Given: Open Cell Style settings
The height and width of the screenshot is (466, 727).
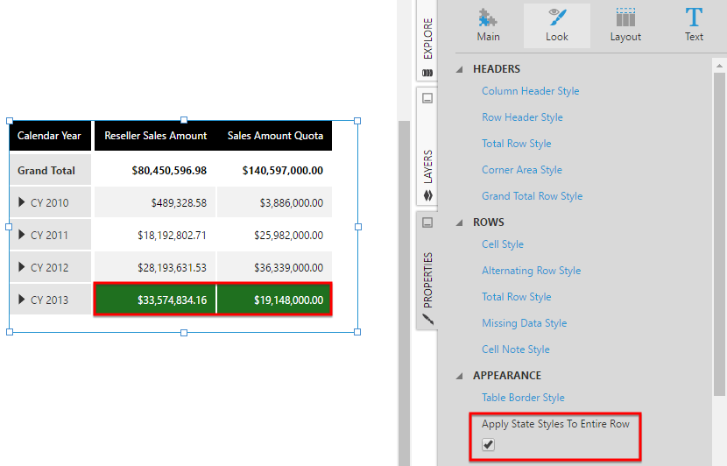Looking at the screenshot, I should tap(503, 244).
